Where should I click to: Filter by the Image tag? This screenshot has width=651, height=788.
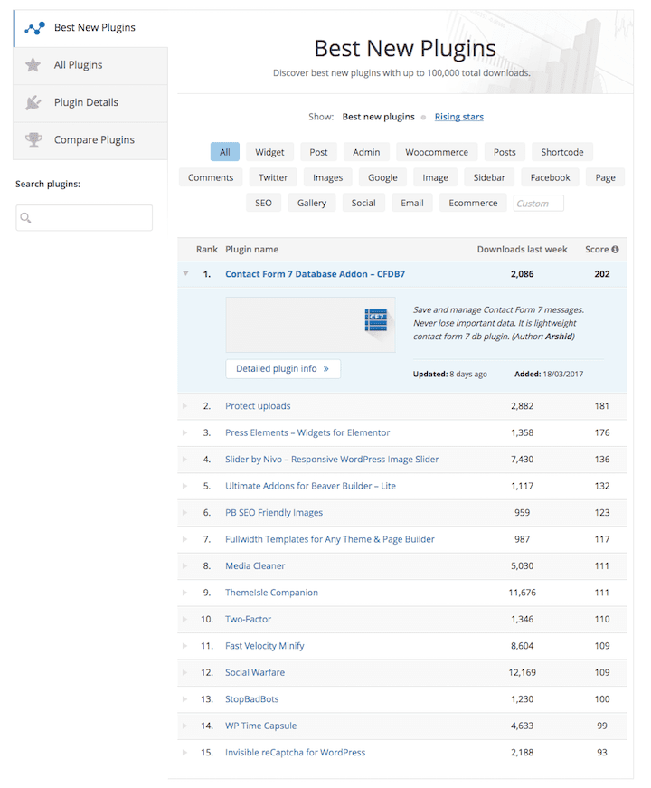pos(435,177)
